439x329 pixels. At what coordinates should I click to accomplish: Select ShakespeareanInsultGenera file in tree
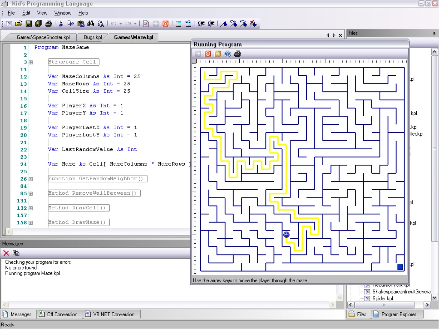pos(401,292)
